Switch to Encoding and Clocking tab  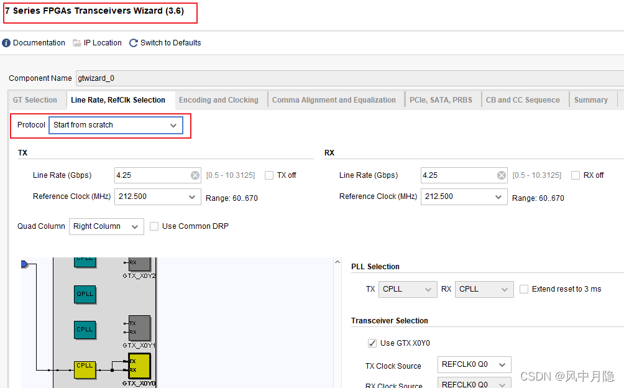(x=219, y=100)
